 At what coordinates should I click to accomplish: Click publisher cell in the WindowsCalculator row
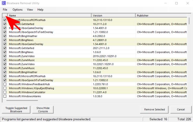162,92
